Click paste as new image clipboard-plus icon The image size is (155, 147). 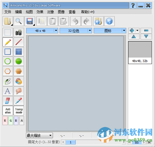[64, 21]
